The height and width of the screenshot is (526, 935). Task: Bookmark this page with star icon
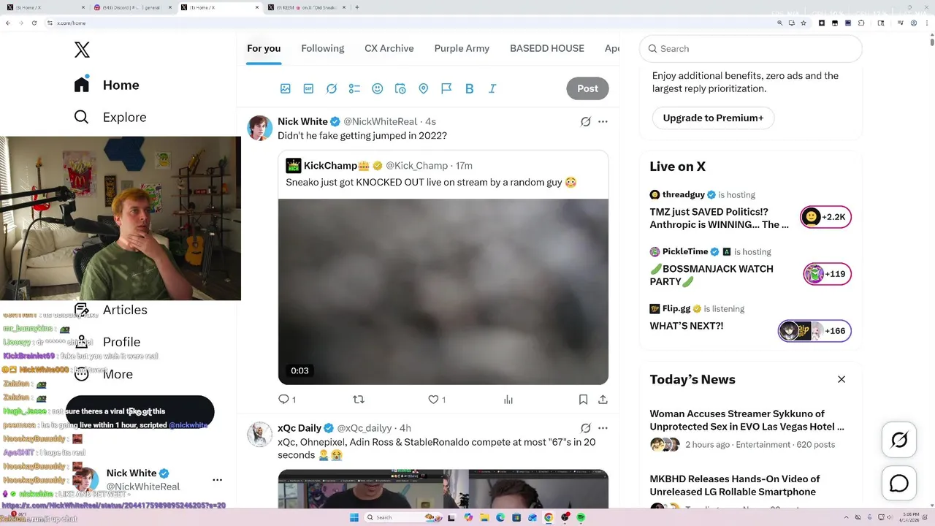pyautogui.click(x=804, y=23)
